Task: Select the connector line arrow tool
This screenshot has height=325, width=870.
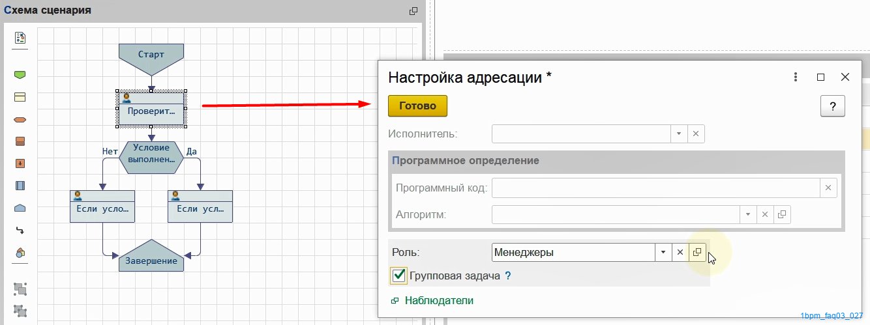Action: pyautogui.click(x=20, y=231)
